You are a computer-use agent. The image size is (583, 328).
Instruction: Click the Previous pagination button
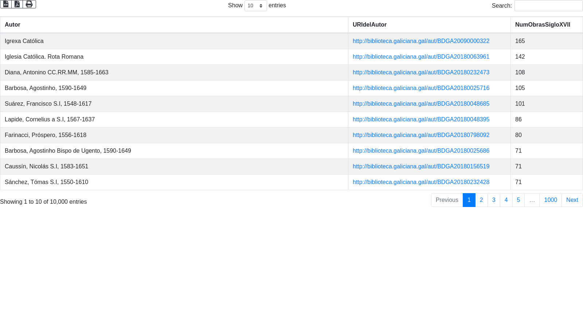(x=447, y=200)
